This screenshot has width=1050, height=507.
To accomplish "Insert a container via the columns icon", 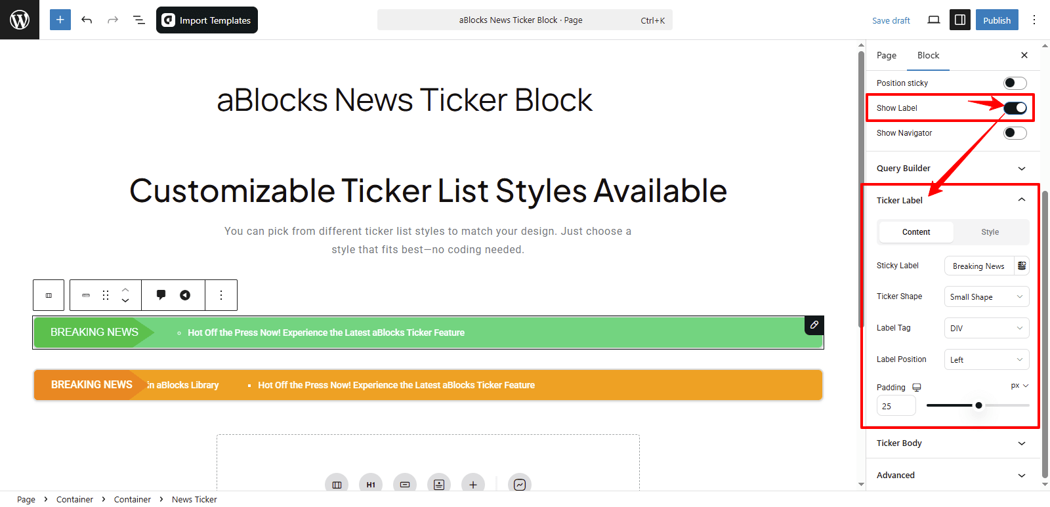I will click(337, 485).
